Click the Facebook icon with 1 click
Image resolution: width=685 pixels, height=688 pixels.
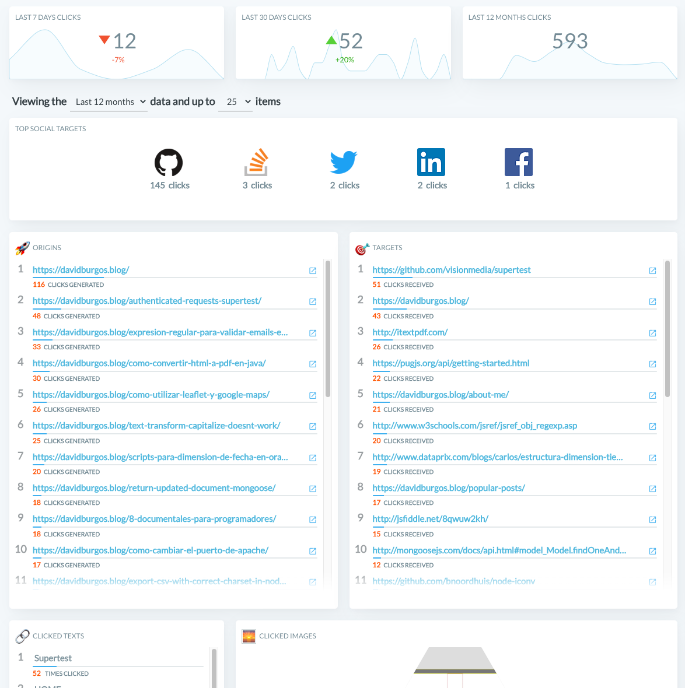[519, 162]
